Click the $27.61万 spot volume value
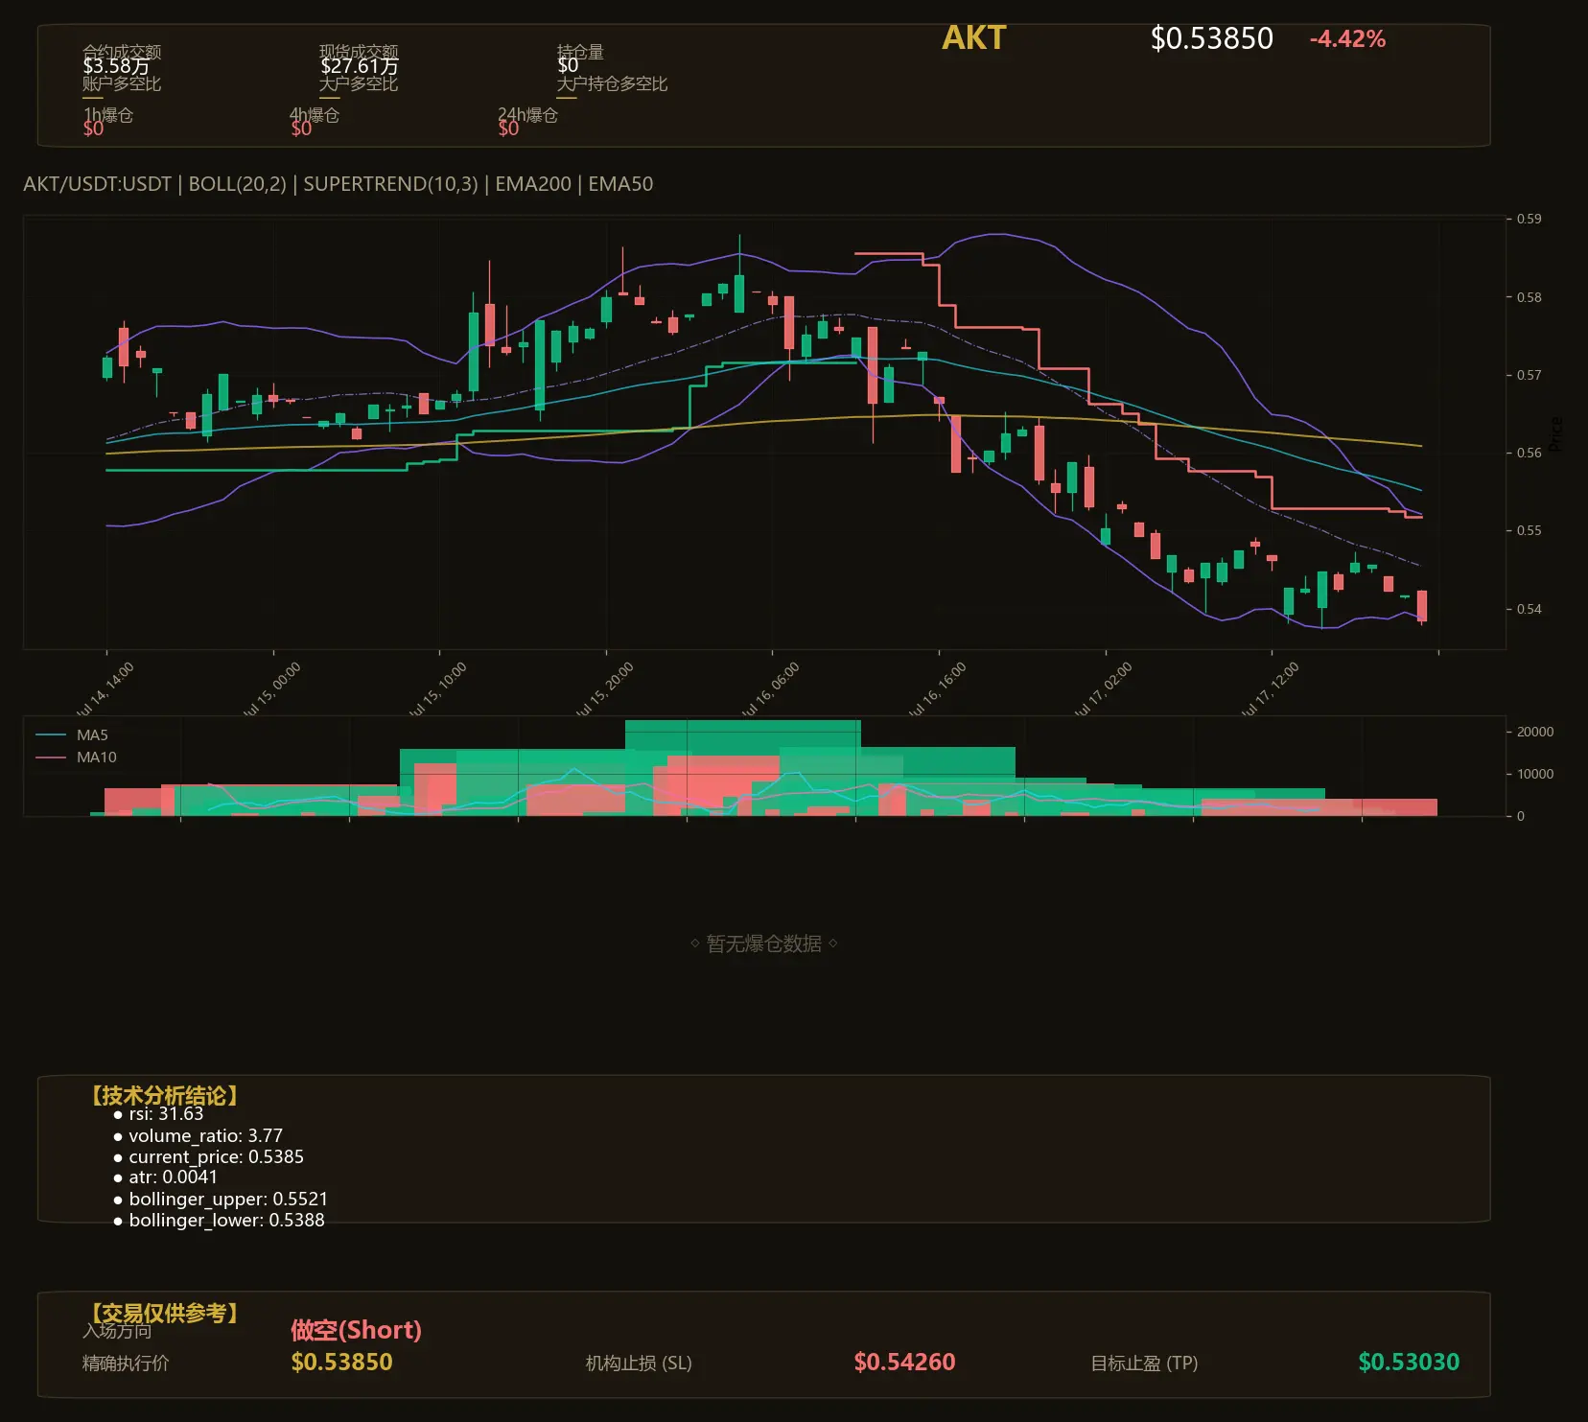This screenshot has width=1588, height=1422. tap(359, 66)
